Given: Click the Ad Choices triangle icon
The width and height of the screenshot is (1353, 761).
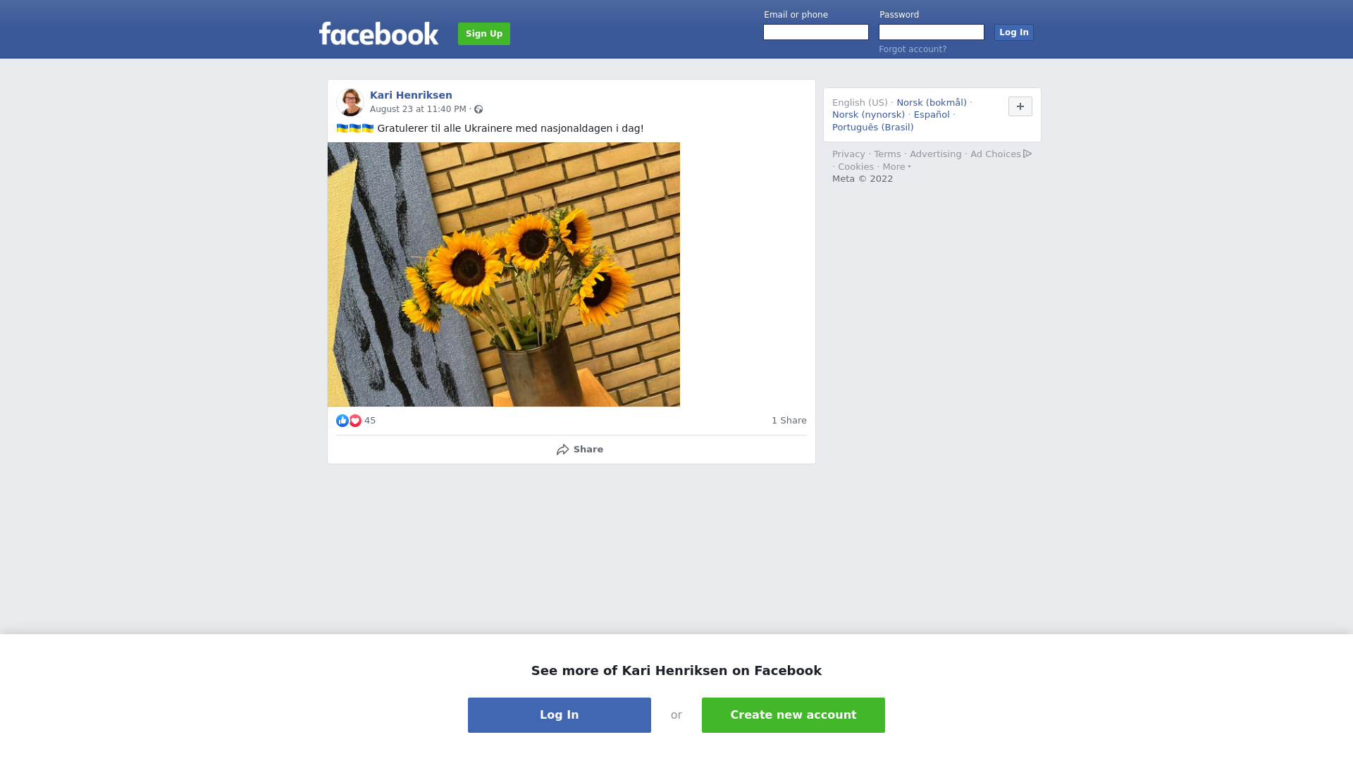Looking at the screenshot, I should 1027,154.
